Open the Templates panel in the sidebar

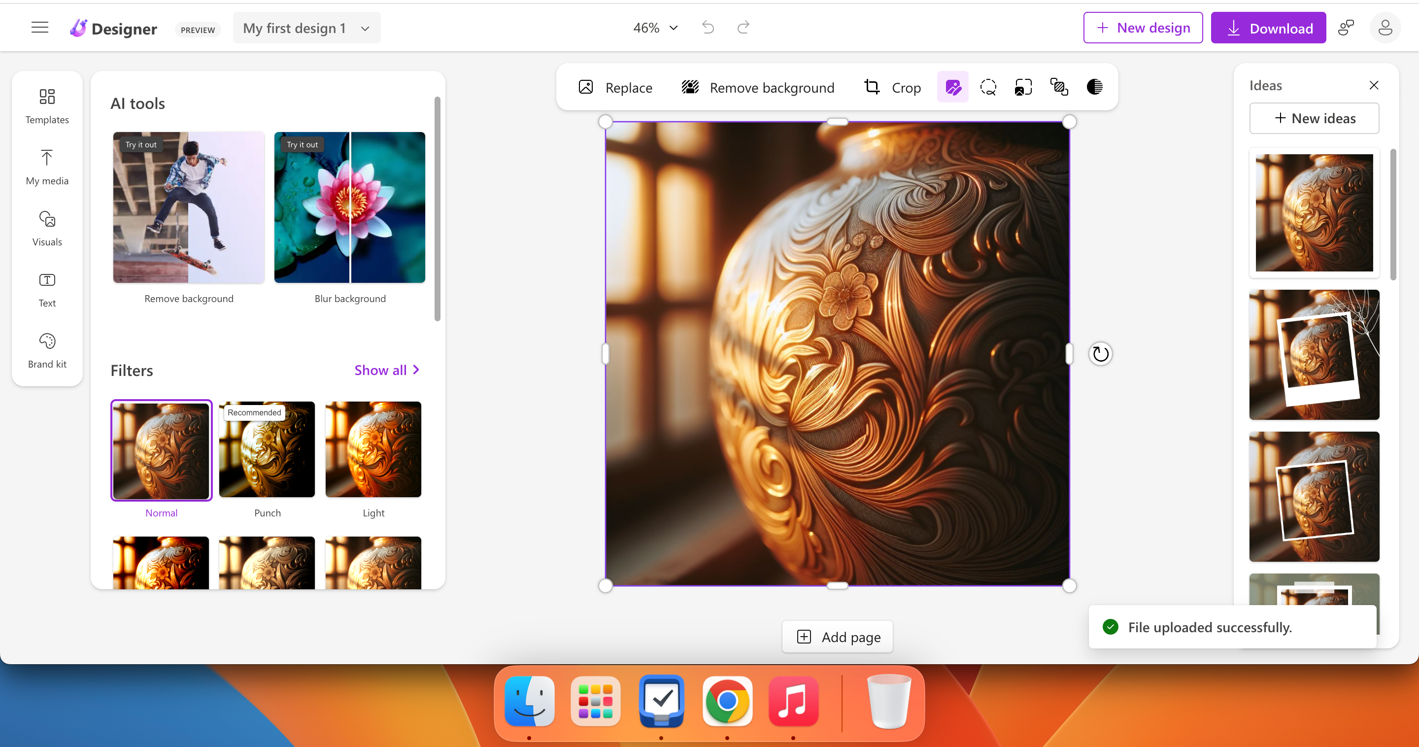[47, 106]
